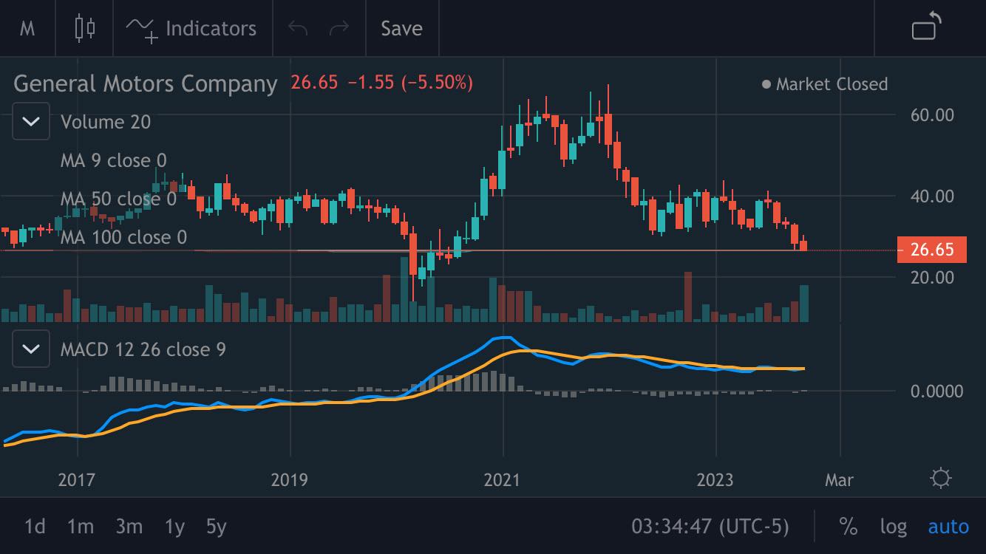The height and width of the screenshot is (554, 986).
Task: Collapse the Volume indicator legend
Action: pos(31,121)
